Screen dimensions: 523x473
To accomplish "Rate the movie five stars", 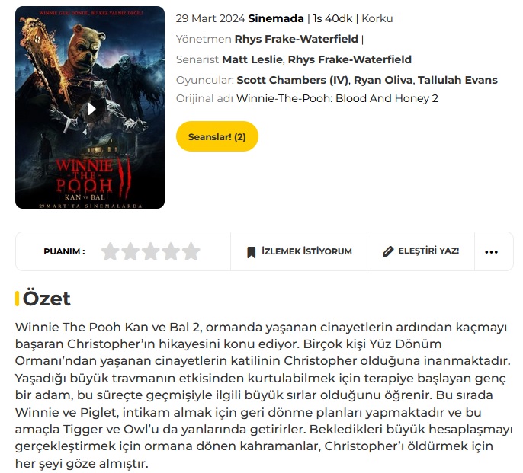I will [191, 251].
